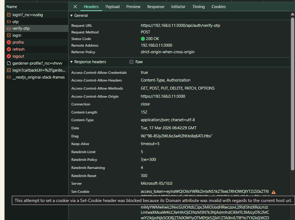Image resolution: width=295 pixels, height=220 pixels.
Task: Click the Server Microsoft-IIS/10.0 value
Action: click(x=156, y=184)
